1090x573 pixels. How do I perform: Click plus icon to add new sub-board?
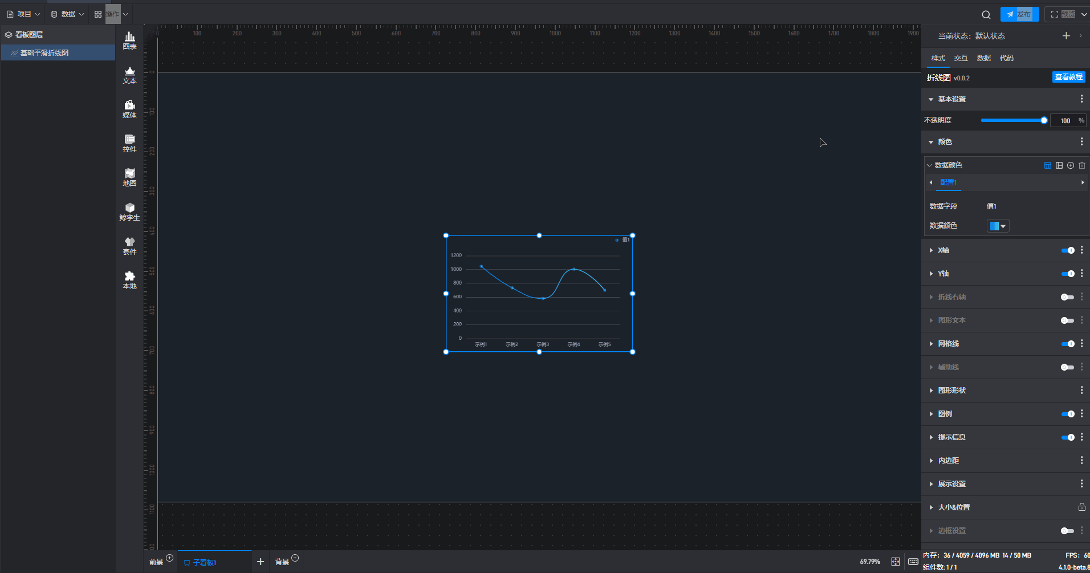coord(261,562)
